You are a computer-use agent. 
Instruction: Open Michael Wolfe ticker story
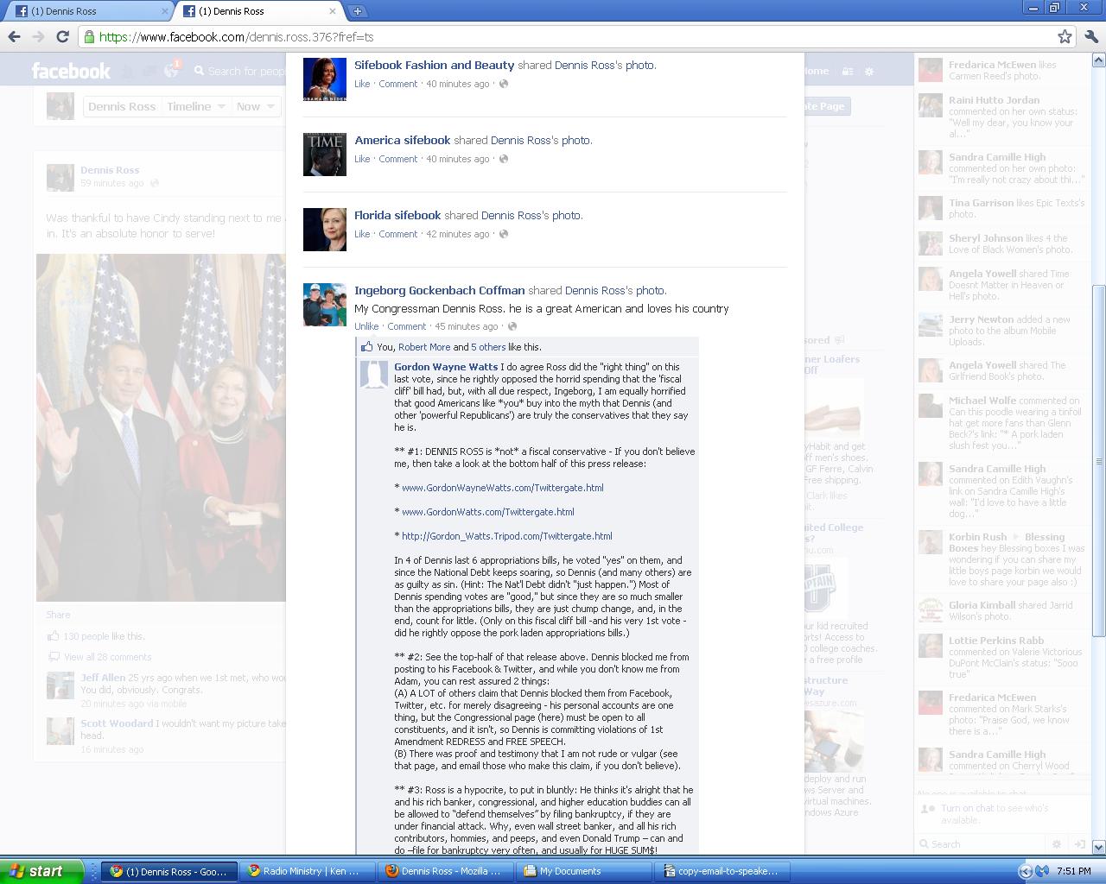[x=1001, y=423]
